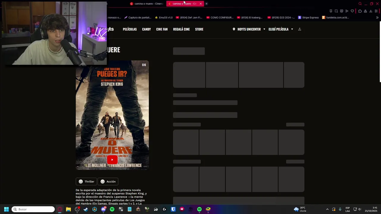
Task: Open BlueStacks from the taskbar
Action: click(208, 209)
